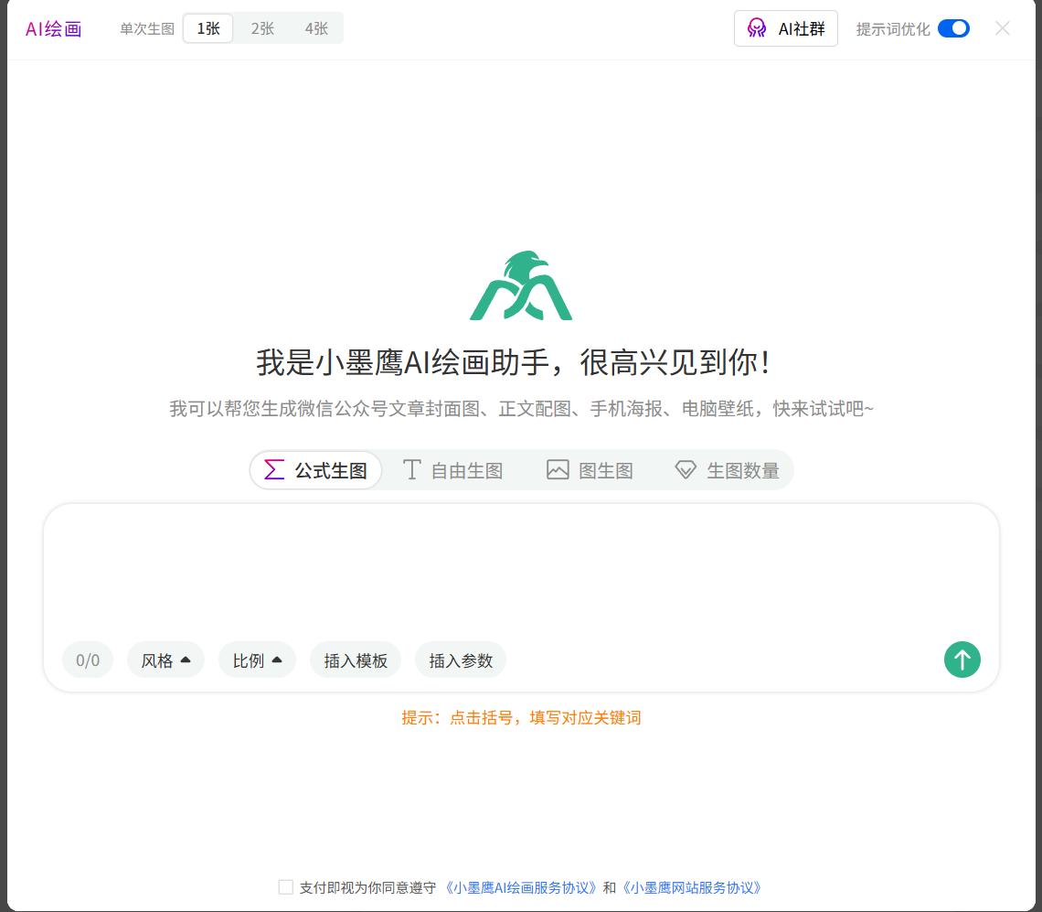1042x912 pixels.
Task: Select 2张 for 单次生图
Action: 263,27
